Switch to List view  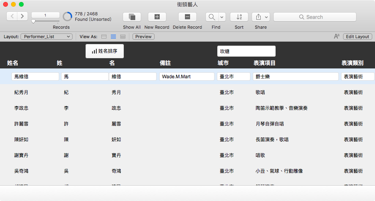(x=113, y=37)
